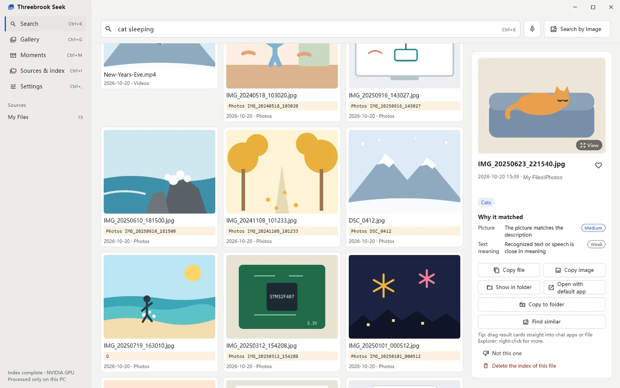Click the Copy image button
This screenshot has width=620, height=388.
[x=574, y=270]
